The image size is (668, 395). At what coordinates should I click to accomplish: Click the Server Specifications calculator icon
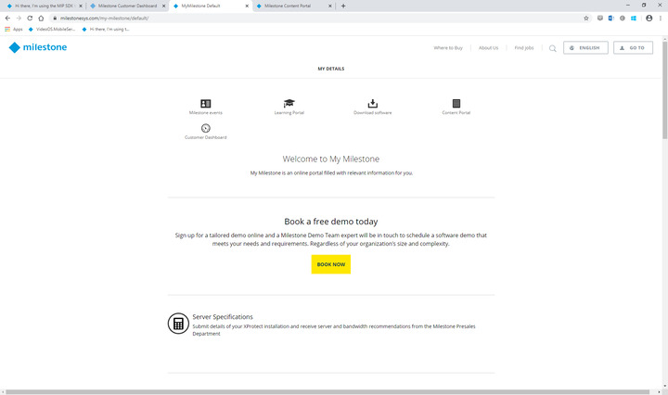coord(177,324)
